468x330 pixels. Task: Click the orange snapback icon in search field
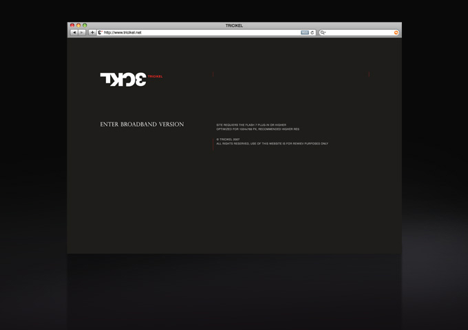pos(396,32)
